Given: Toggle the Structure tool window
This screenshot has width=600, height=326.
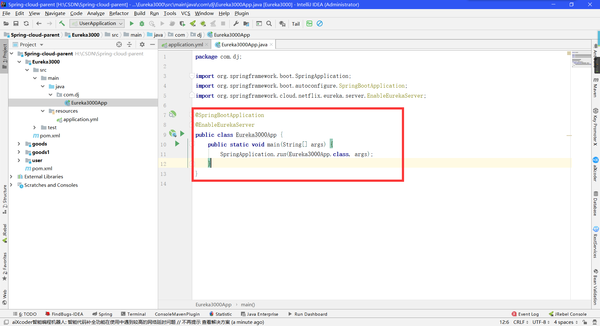Looking at the screenshot, I should click(x=4, y=199).
